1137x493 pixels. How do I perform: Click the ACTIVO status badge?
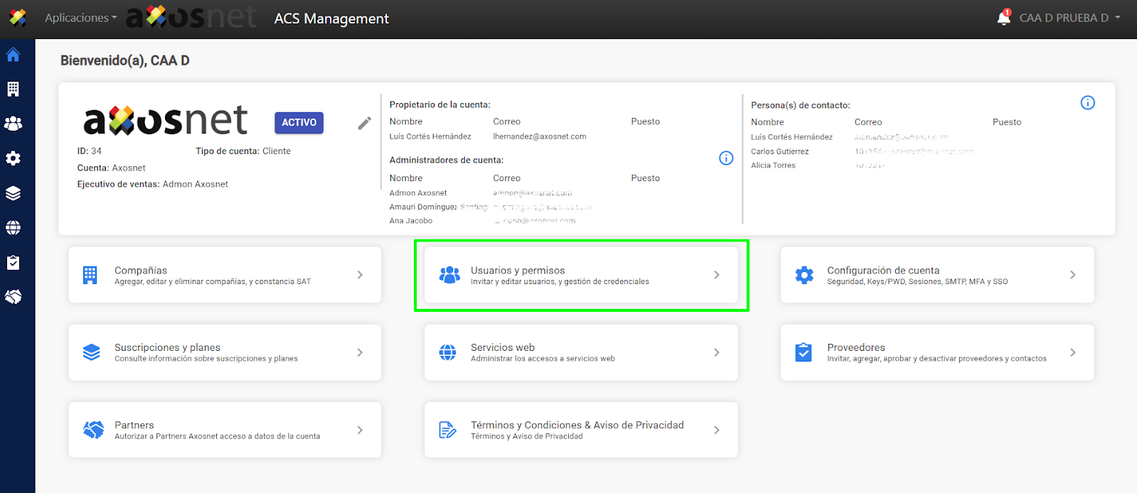point(299,123)
